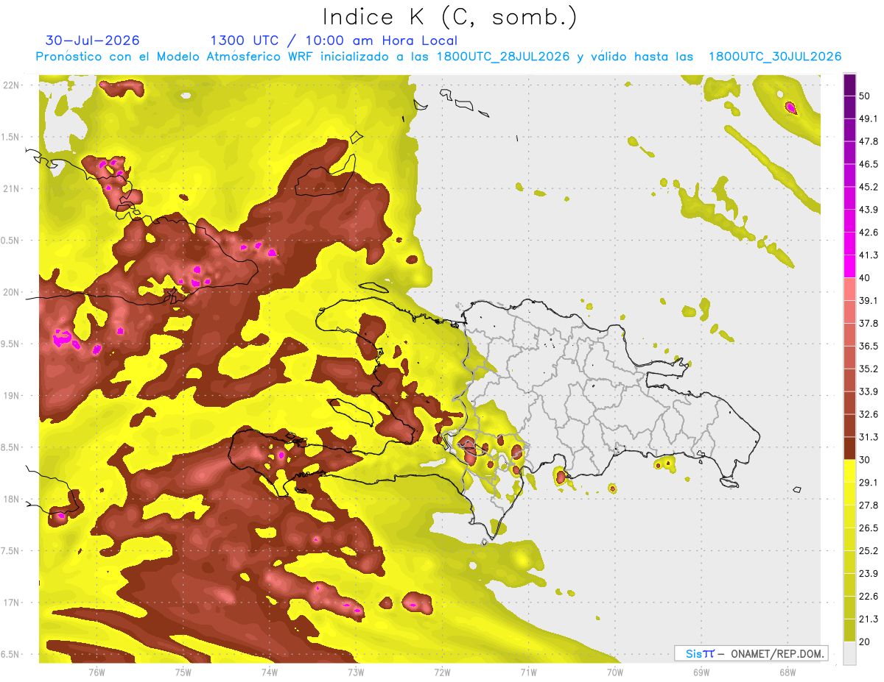Click the colorbar value '22.6'
Viewport: 884px width, 682px height.
pyautogui.click(x=868, y=597)
